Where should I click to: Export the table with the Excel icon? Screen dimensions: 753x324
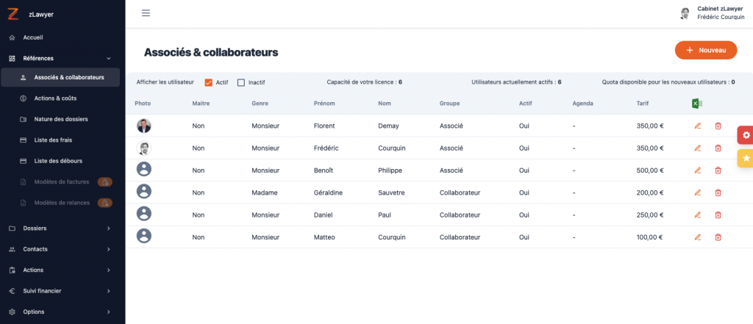(696, 104)
